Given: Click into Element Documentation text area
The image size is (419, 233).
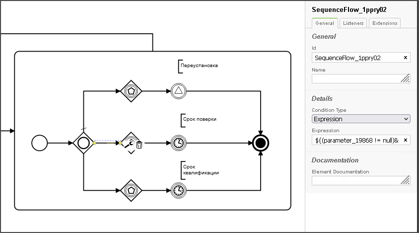Looking at the screenshot, I should point(361,180).
